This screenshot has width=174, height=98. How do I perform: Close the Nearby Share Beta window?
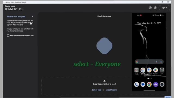point(168,2)
